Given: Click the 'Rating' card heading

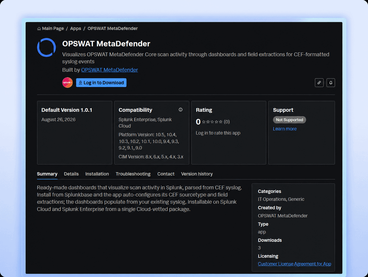Looking at the screenshot, I should coord(204,110).
